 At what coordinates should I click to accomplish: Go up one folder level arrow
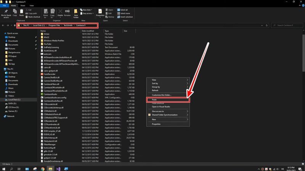click(15, 25)
